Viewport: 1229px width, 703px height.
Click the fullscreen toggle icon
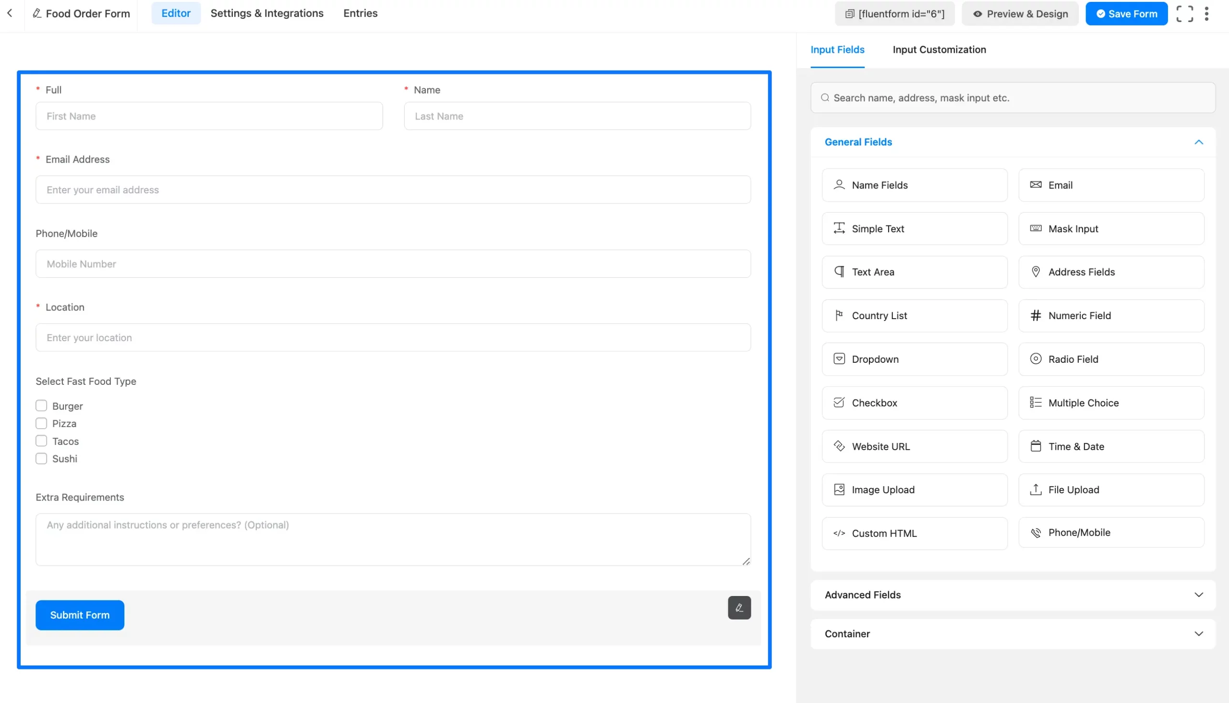[1184, 14]
